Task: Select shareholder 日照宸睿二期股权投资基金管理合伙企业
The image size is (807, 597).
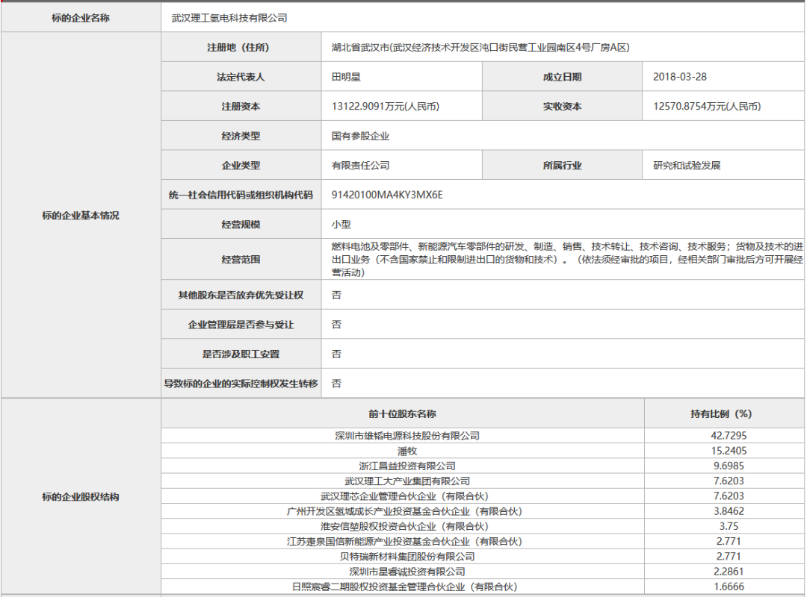Action: [404, 587]
